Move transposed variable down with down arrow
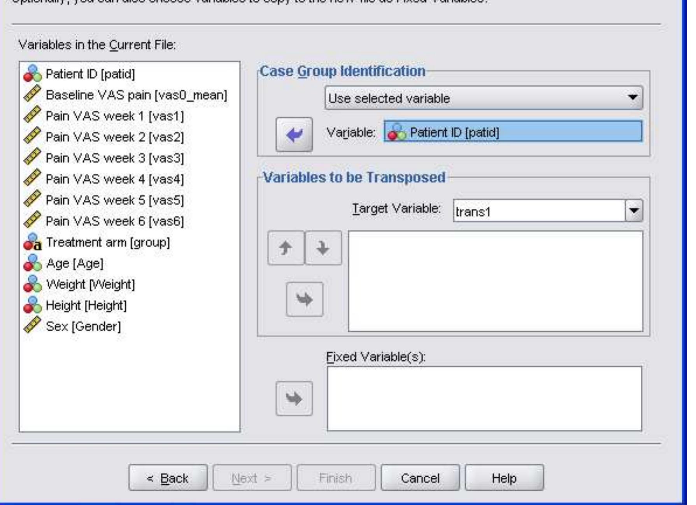The image size is (696, 505). (x=323, y=248)
